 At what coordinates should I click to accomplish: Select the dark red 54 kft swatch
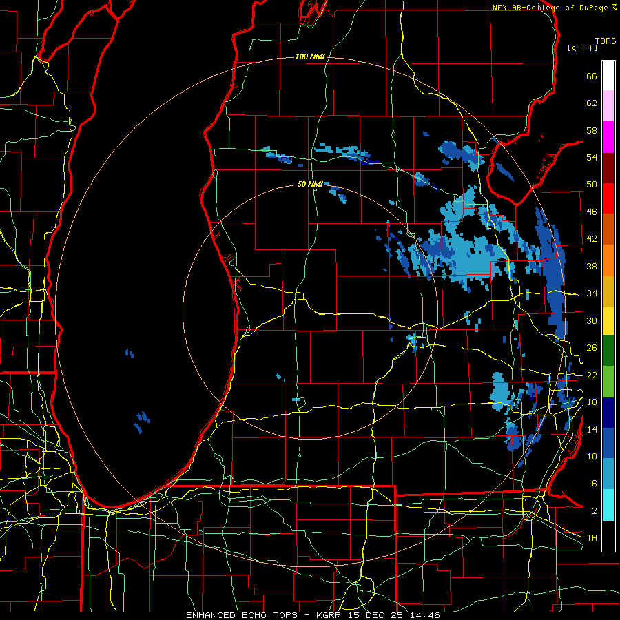pos(608,167)
